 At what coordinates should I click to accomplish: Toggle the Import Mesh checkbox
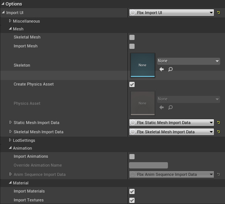(x=132, y=46)
